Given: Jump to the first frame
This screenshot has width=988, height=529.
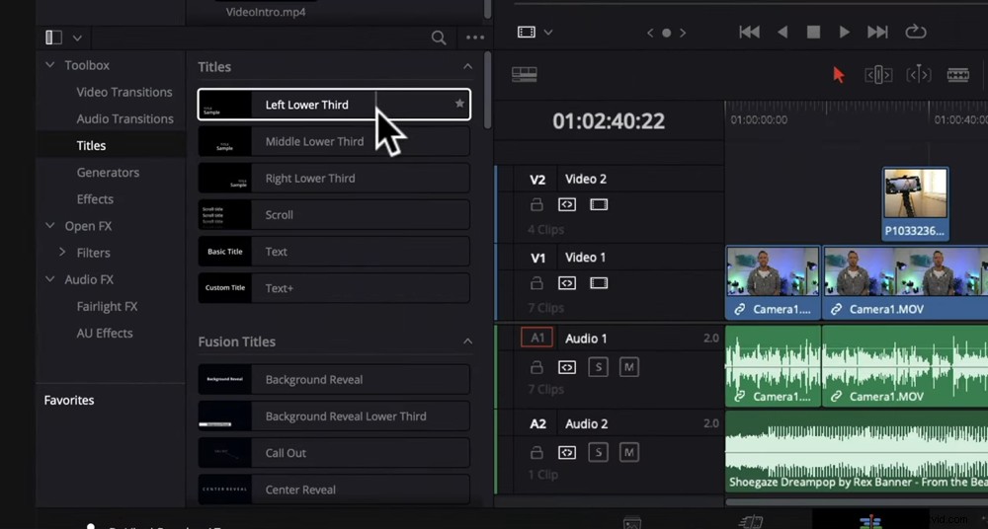Looking at the screenshot, I should click(749, 32).
